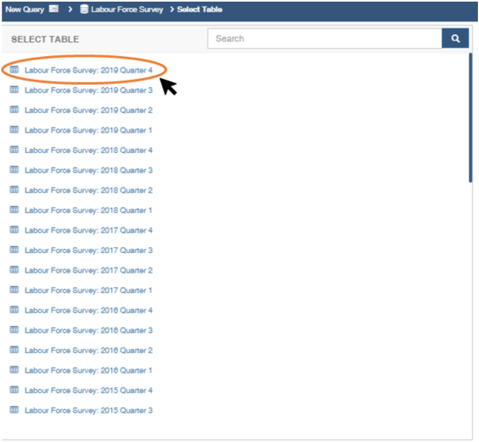The width and height of the screenshot is (479, 442).
Task: Click table icon beside 2017 Quarter 1
Action: coord(14,290)
